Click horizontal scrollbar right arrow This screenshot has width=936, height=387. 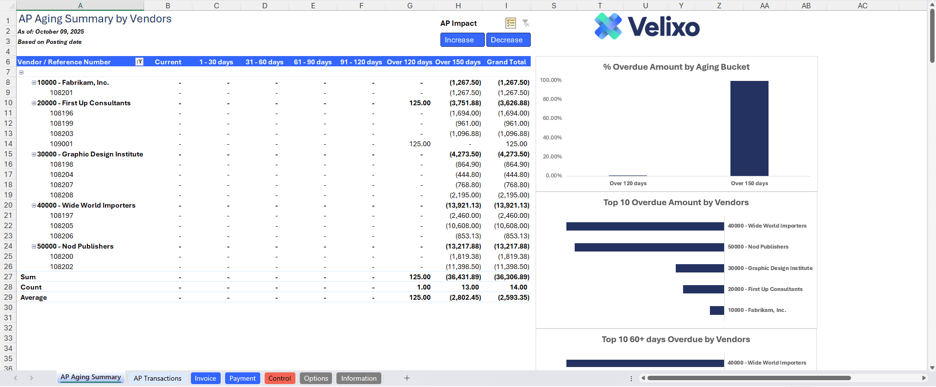point(924,378)
